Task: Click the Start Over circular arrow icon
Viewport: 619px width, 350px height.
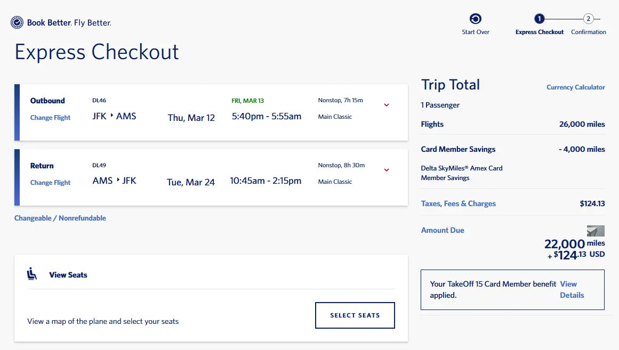Action: (x=476, y=19)
